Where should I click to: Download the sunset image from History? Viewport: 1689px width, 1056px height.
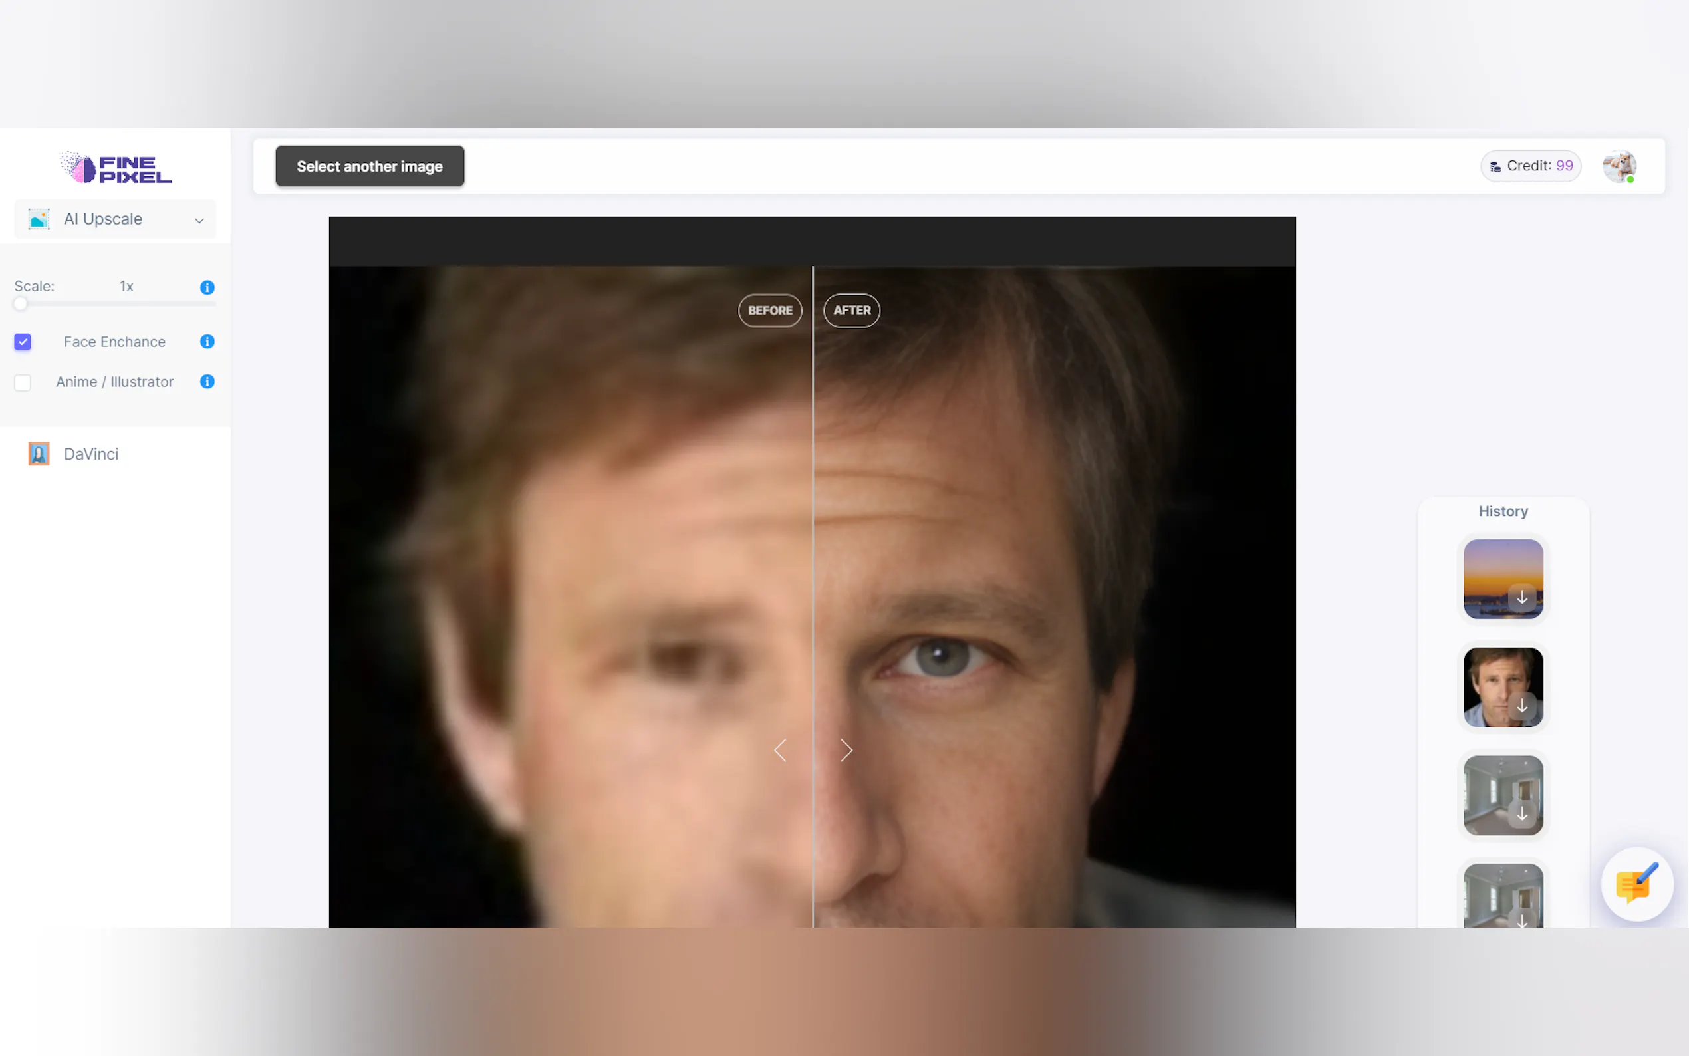[x=1521, y=598]
